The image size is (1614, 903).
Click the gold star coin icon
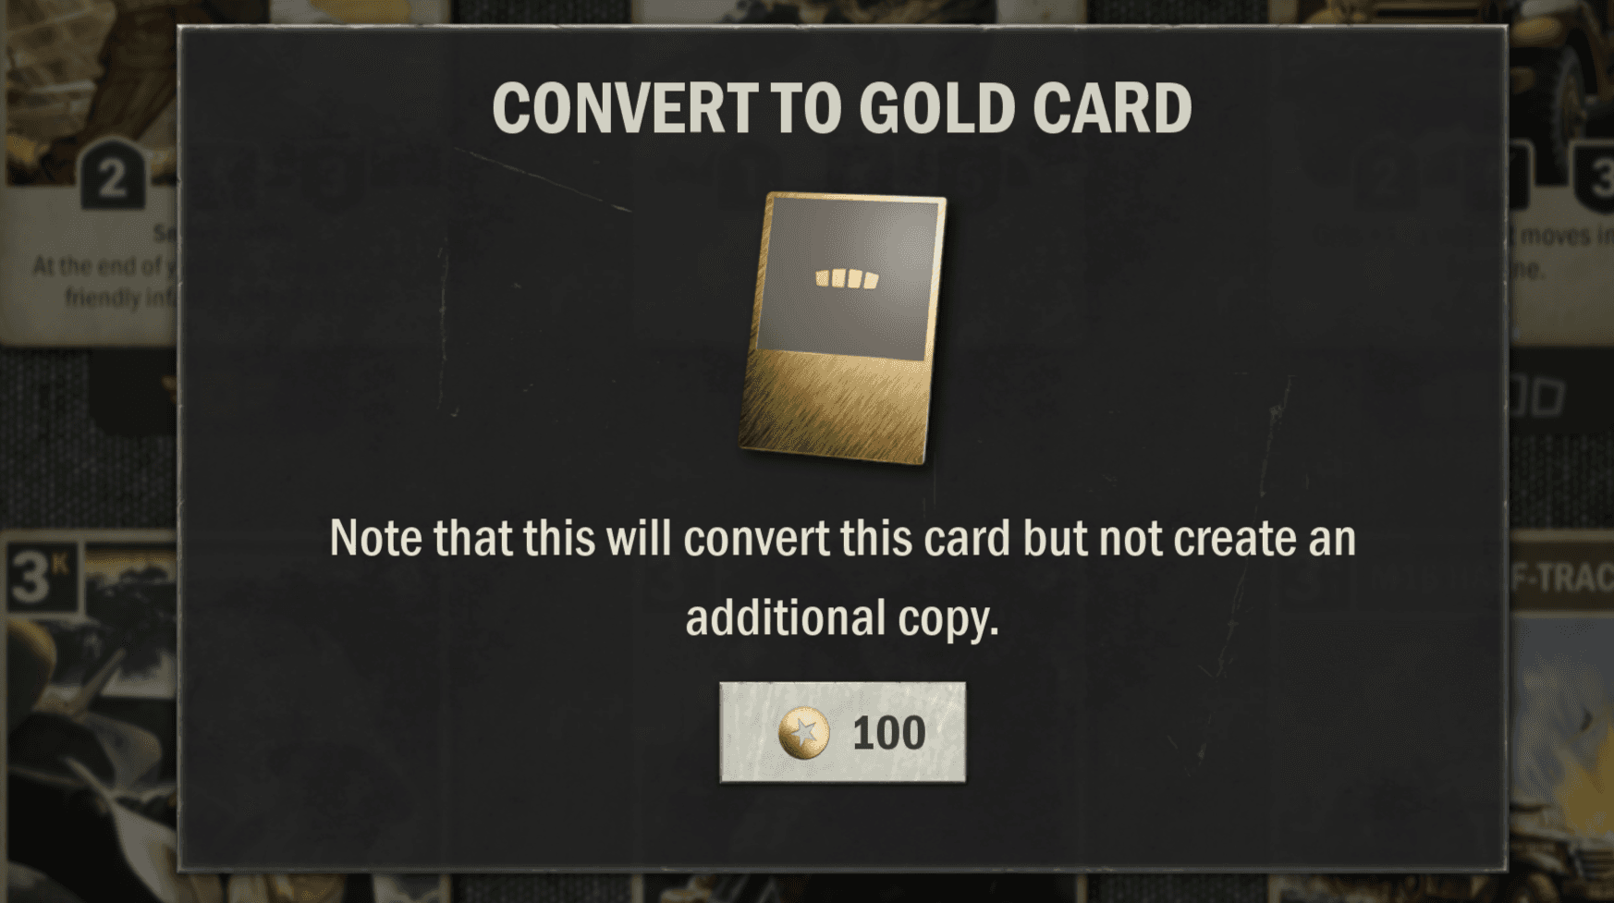(x=803, y=733)
